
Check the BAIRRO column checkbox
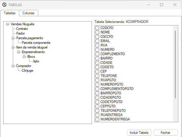(97, 58)
